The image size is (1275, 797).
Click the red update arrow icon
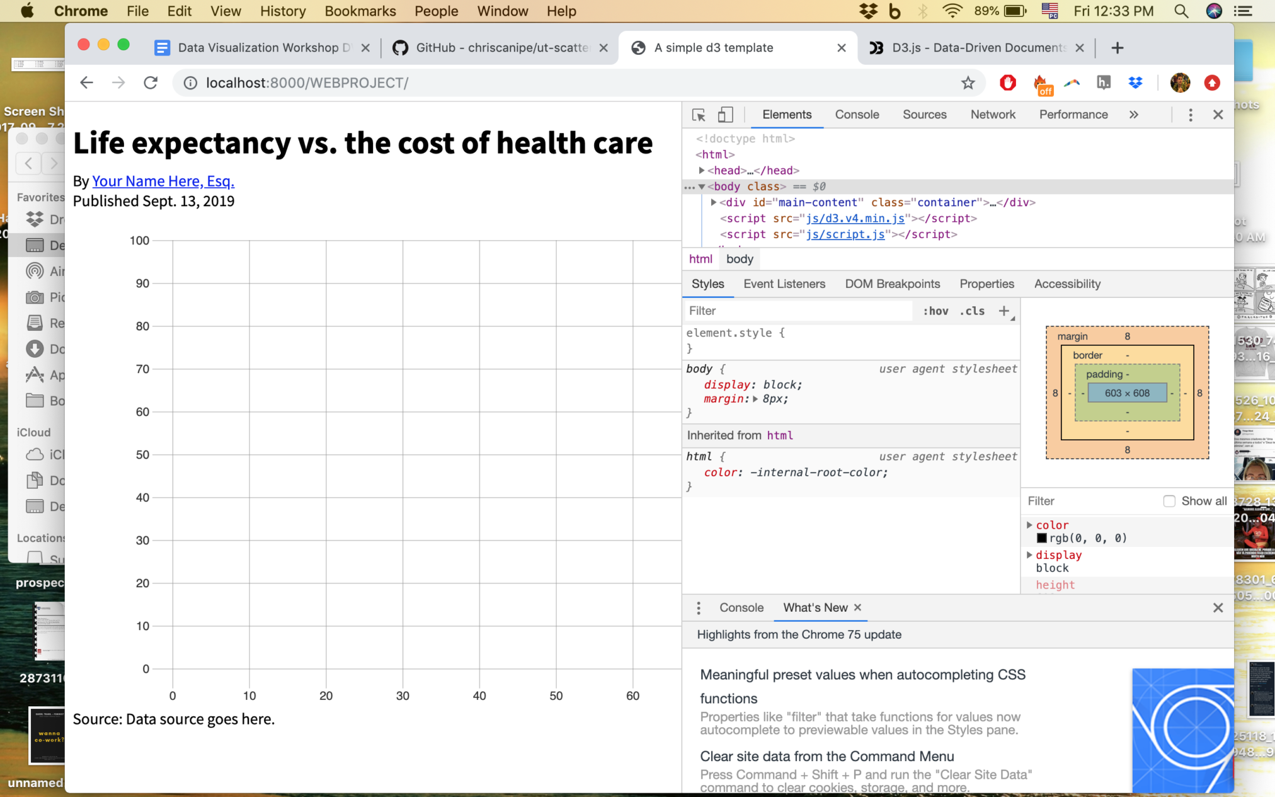1212,83
